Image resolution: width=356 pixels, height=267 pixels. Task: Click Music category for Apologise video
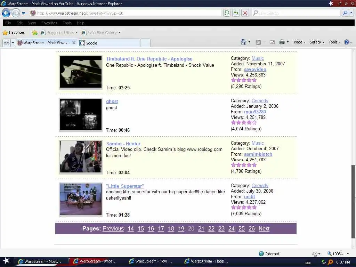(x=258, y=58)
